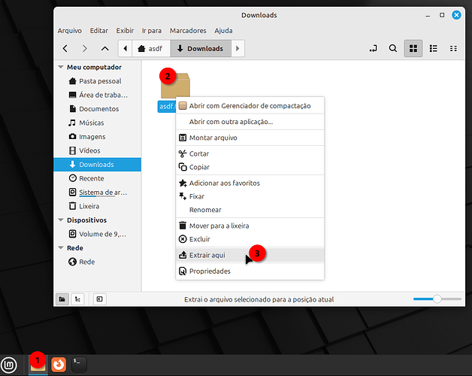Choose Copiar in the context menu
The image size is (472, 376).
[250, 167]
